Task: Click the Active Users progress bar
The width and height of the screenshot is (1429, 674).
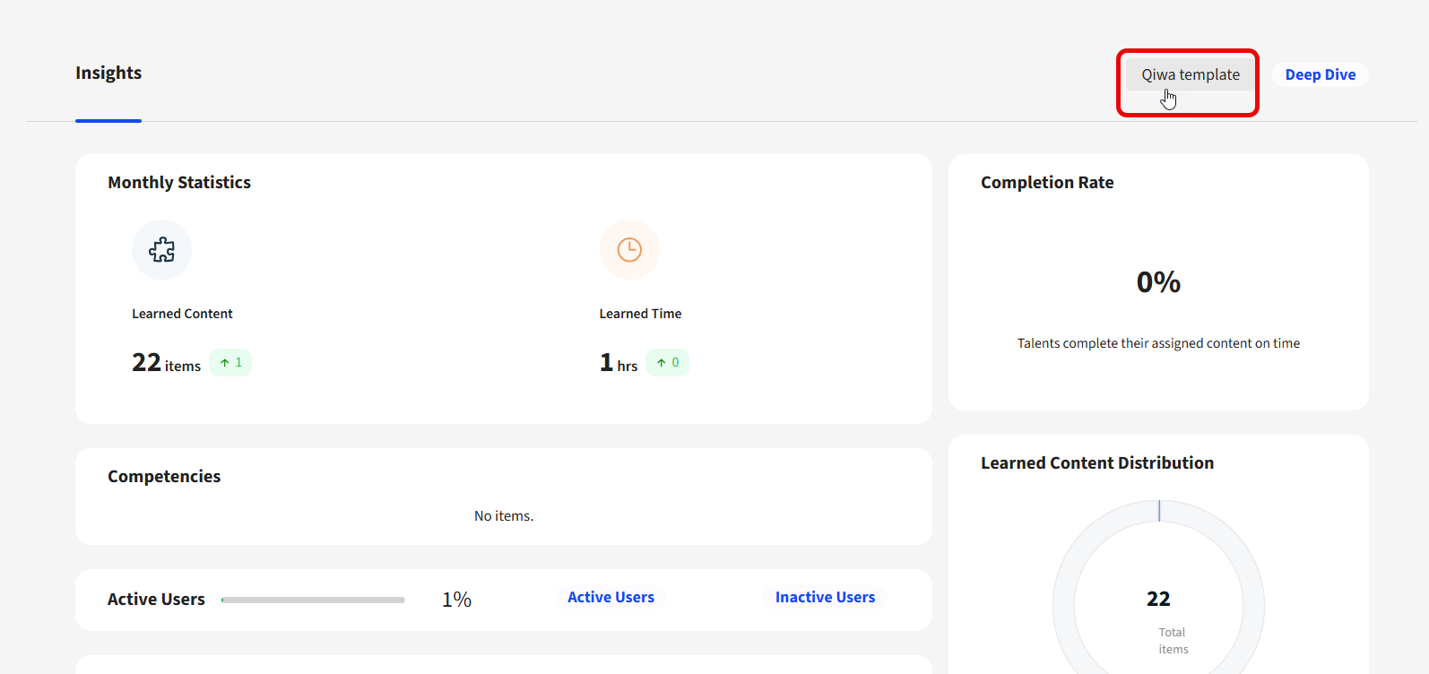Action: pyautogui.click(x=313, y=600)
